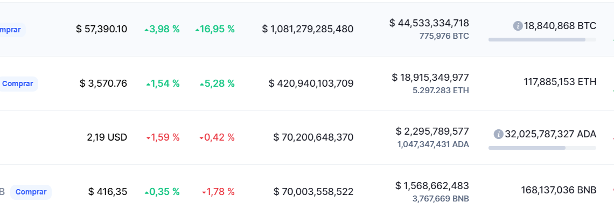The image size is (614, 216).
Task: Click BNB volume $ 1,568,662,483
Action: (x=432, y=185)
